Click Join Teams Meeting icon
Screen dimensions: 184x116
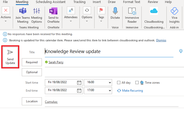(x=23, y=11)
